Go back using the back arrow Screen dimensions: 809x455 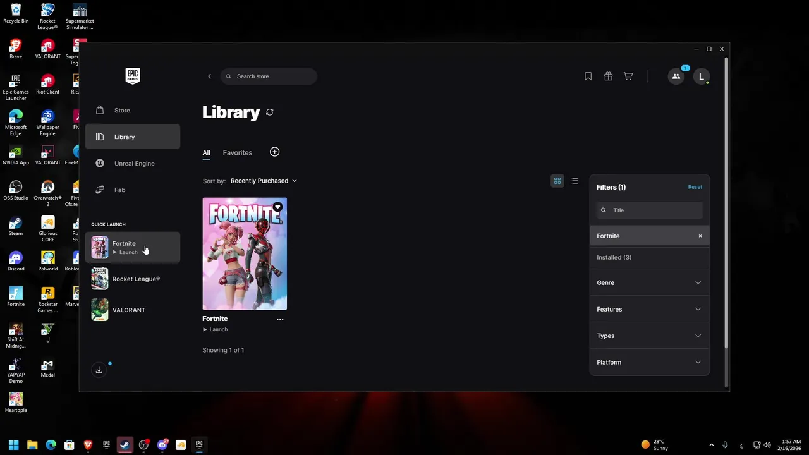click(209, 76)
